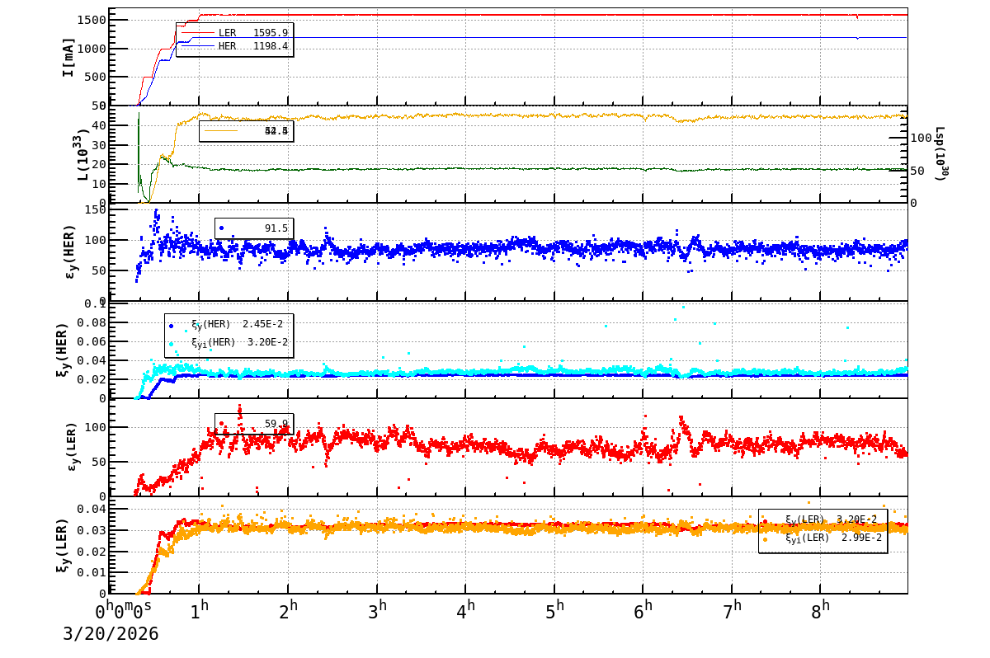Image resolution: width=990 pixels, height=658 pixels.
Task: Click the 91.5 legend box in εy(HER) plot
Action: point(254,228)
